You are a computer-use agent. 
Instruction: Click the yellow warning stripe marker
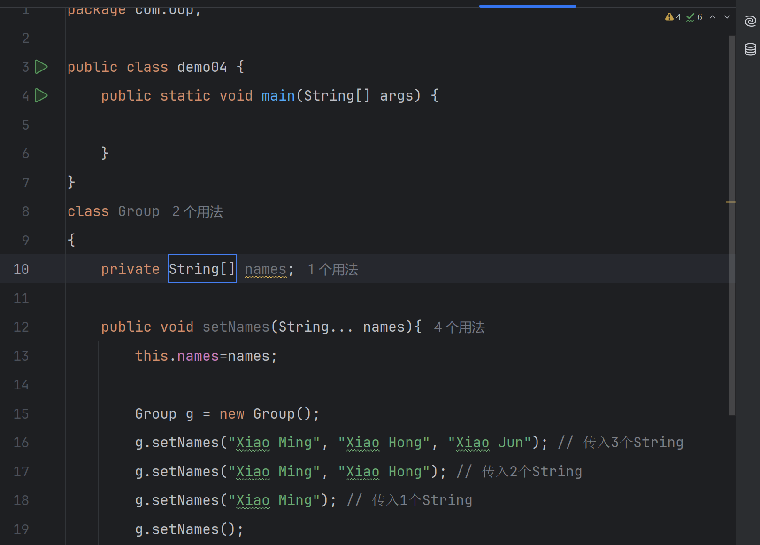tap(730, 202)
